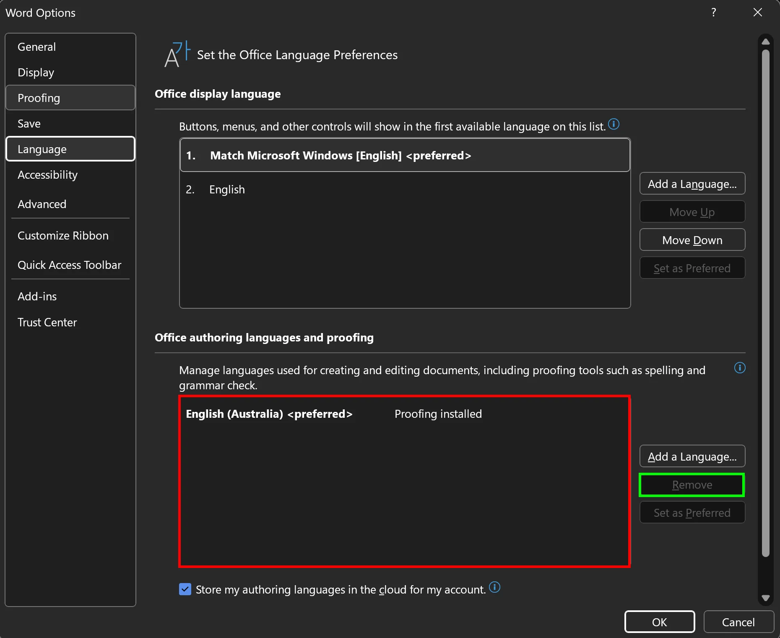Click the vertical scrollbar thumb
This screenshot has height=638, width=780.
(x=766, y=303)
